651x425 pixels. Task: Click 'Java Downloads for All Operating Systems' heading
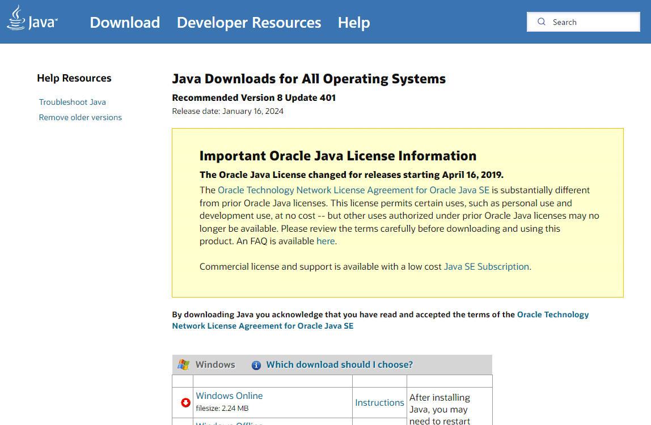309,79
